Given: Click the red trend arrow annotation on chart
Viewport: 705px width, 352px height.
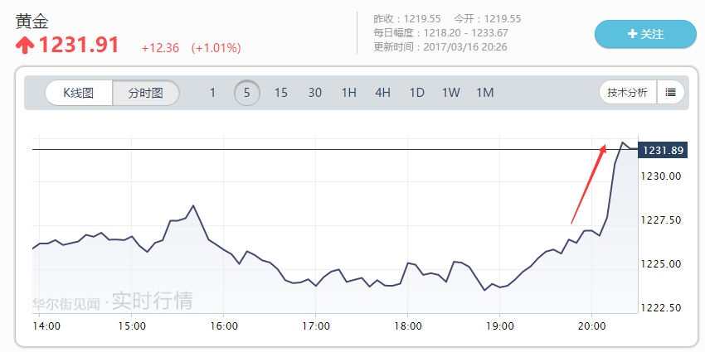Looking at the screenshot, I should tap(589, 184).
